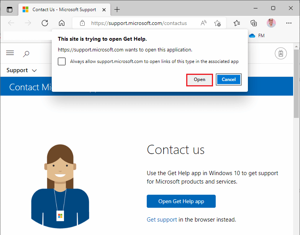View site information lock icon
The width and height of the screenshot is (300, 235).
pyautogui.click(x=82, y=23)
